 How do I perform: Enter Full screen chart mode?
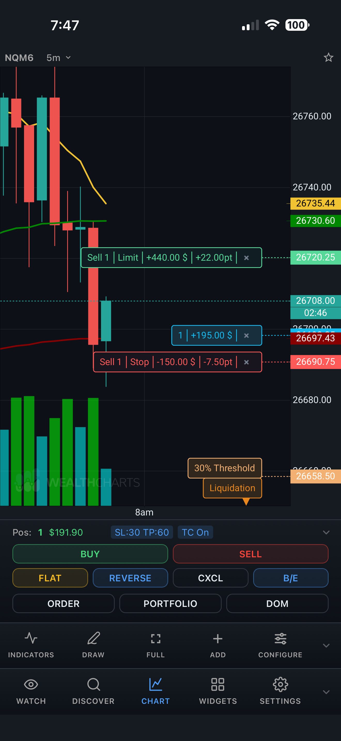tap(156, 644)
